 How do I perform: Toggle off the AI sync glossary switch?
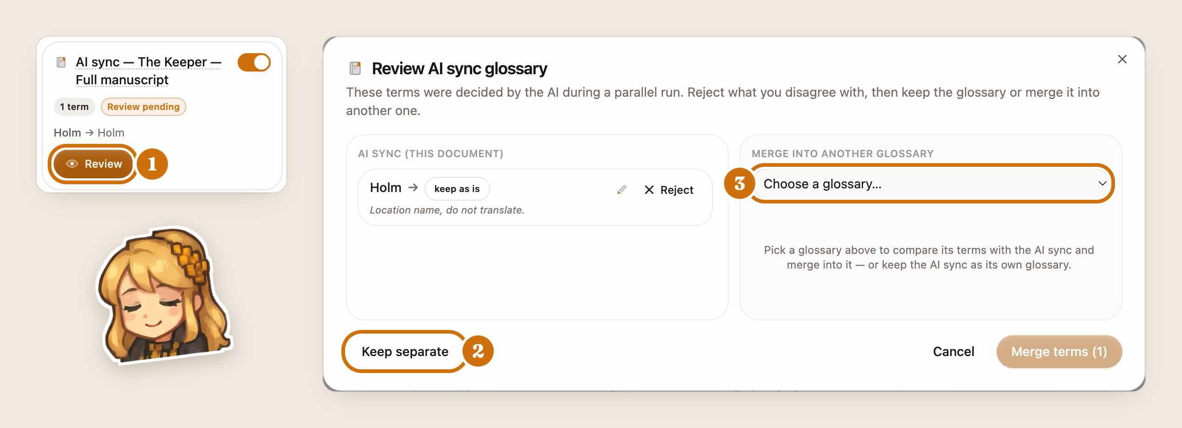(x=254, y=62)
